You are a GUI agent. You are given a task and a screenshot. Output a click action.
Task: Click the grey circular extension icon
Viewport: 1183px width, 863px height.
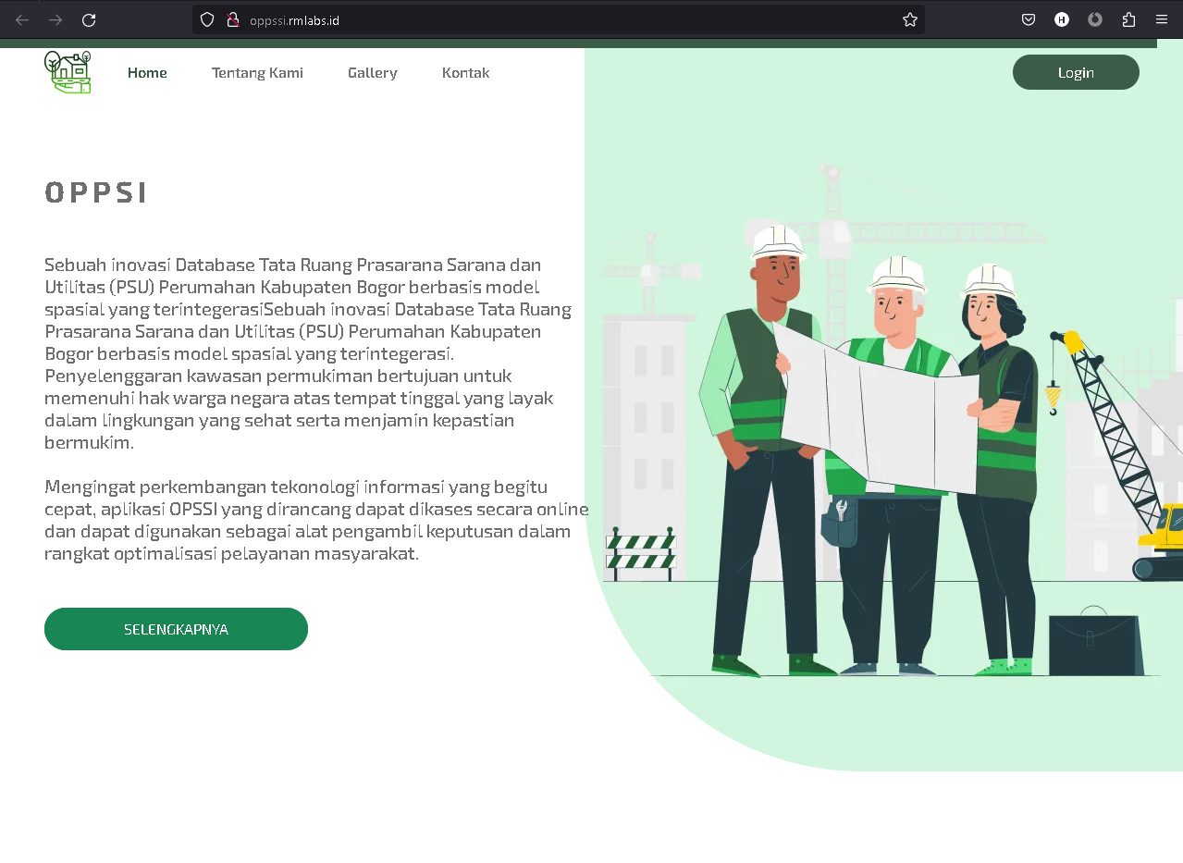point(1095,19)
